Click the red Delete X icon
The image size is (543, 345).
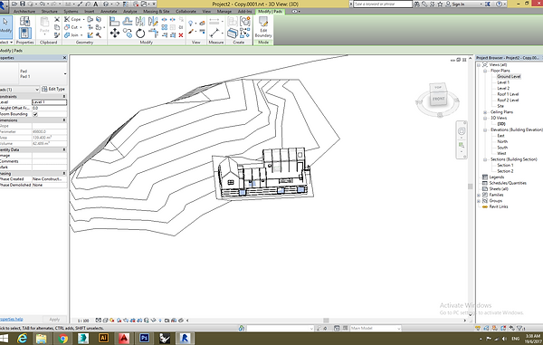(181, 35)
